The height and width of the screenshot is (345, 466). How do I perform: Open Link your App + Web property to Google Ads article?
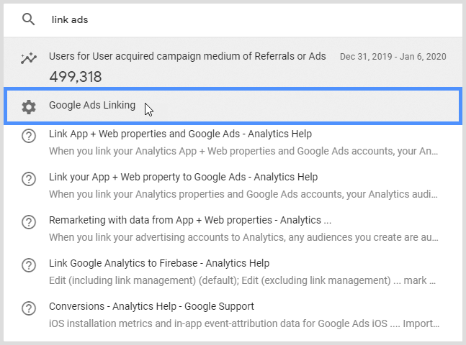point(183,177)
